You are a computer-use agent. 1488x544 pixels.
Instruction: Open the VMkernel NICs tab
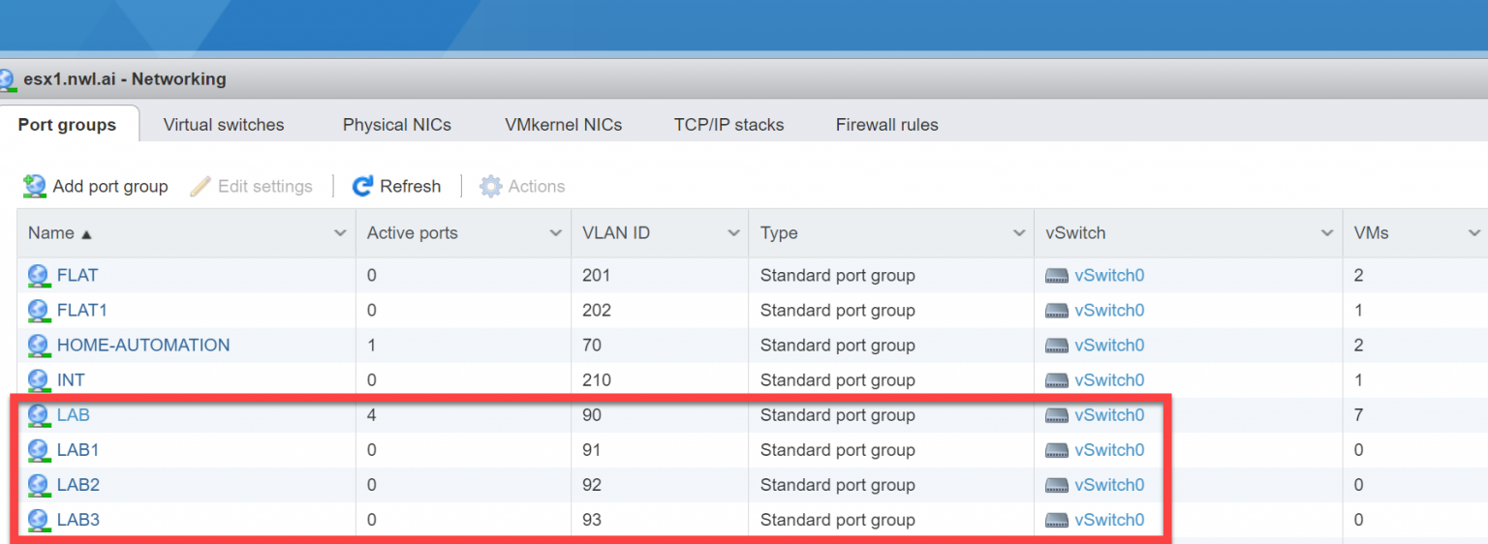pos(564,124)
